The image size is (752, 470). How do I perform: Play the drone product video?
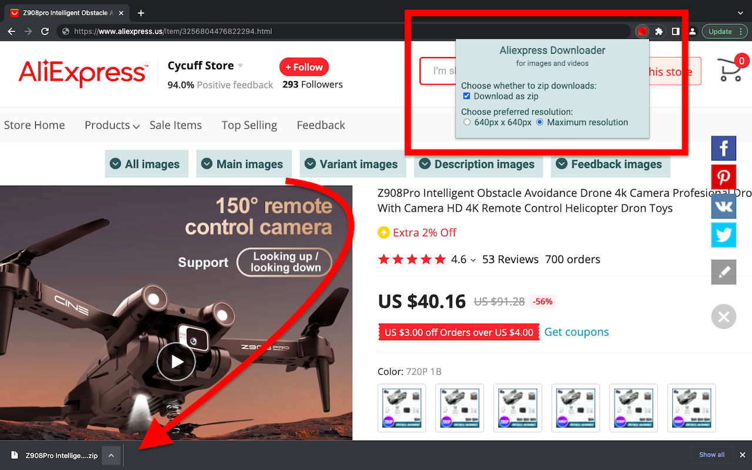[176, 362]
